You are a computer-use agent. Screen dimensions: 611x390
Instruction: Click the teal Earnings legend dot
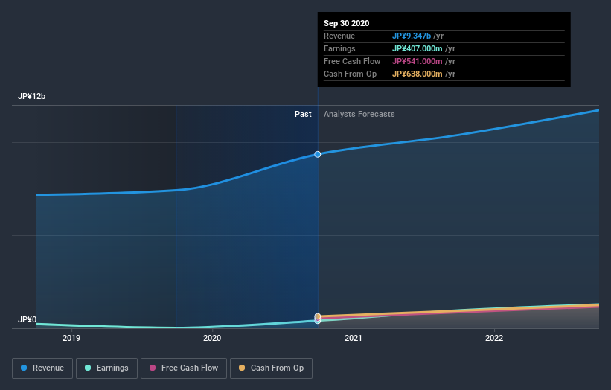point(88,368)
